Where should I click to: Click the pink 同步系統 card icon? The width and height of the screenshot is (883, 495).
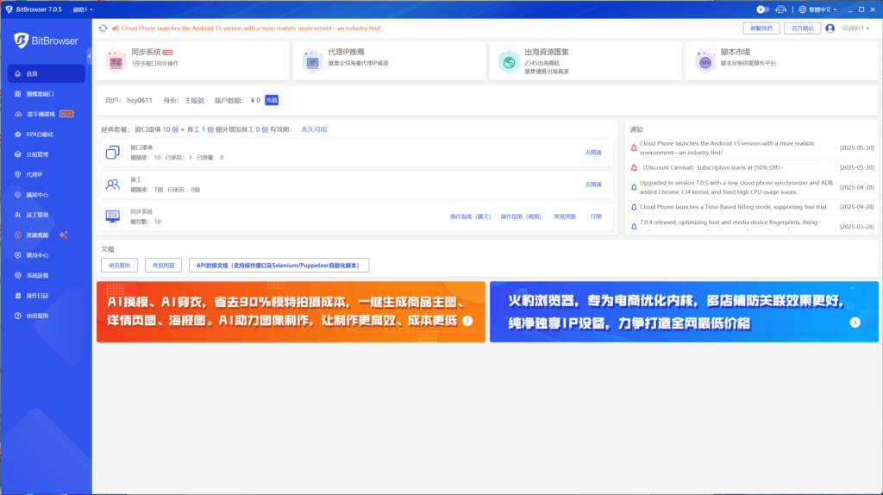tap(116, 61)
